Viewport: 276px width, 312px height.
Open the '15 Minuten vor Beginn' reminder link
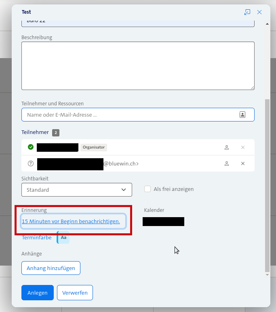pyautogui.click(x=71, y=221)
